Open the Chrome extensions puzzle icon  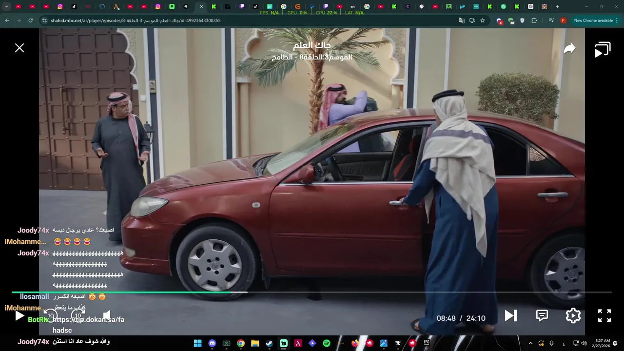point(534,20)
